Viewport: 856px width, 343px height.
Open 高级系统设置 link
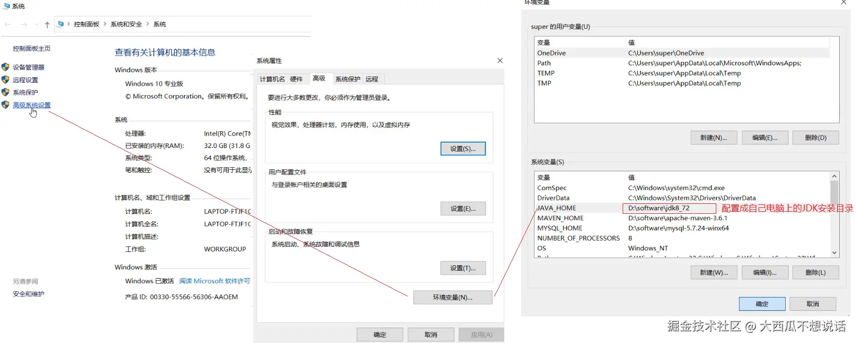[32, 105]
